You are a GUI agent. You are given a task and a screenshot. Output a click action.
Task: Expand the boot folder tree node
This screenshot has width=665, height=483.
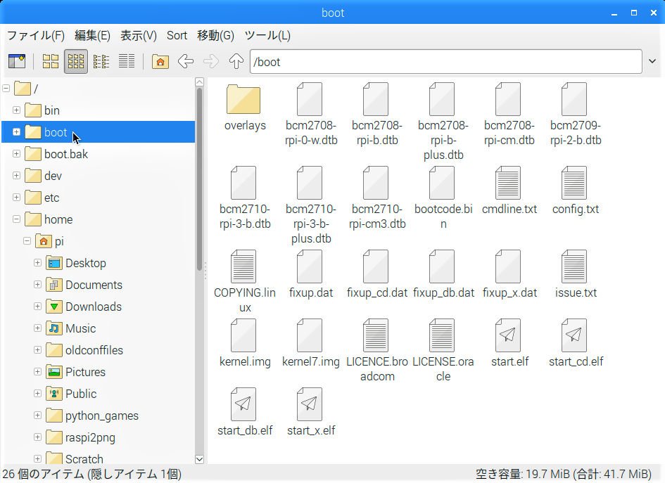click(x=17, y=131)
